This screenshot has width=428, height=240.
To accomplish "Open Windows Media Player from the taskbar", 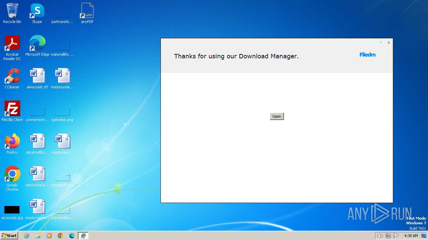I will (49, 236).
